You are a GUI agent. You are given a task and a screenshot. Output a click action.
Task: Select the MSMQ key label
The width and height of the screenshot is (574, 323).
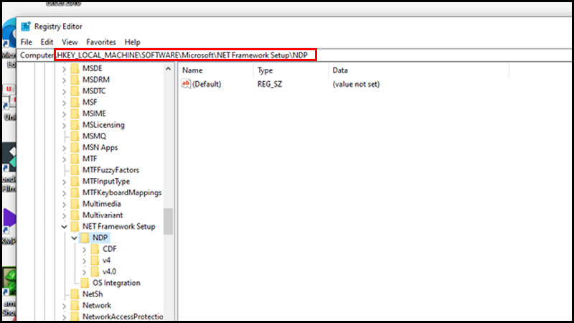[x=94, y=136]
